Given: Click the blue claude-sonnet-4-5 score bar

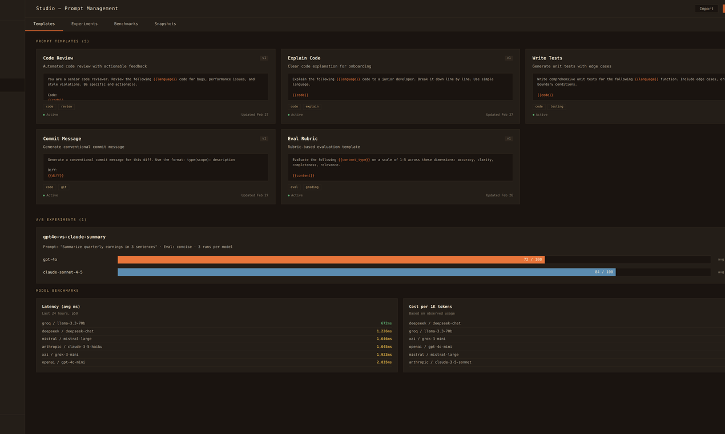Looking at the screenshot, I should 366,272.
